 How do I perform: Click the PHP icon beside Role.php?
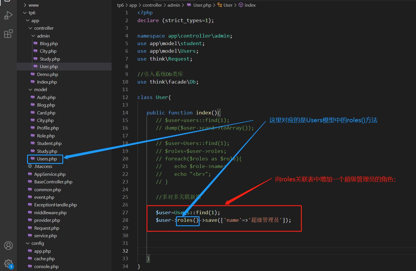(33, 136)
